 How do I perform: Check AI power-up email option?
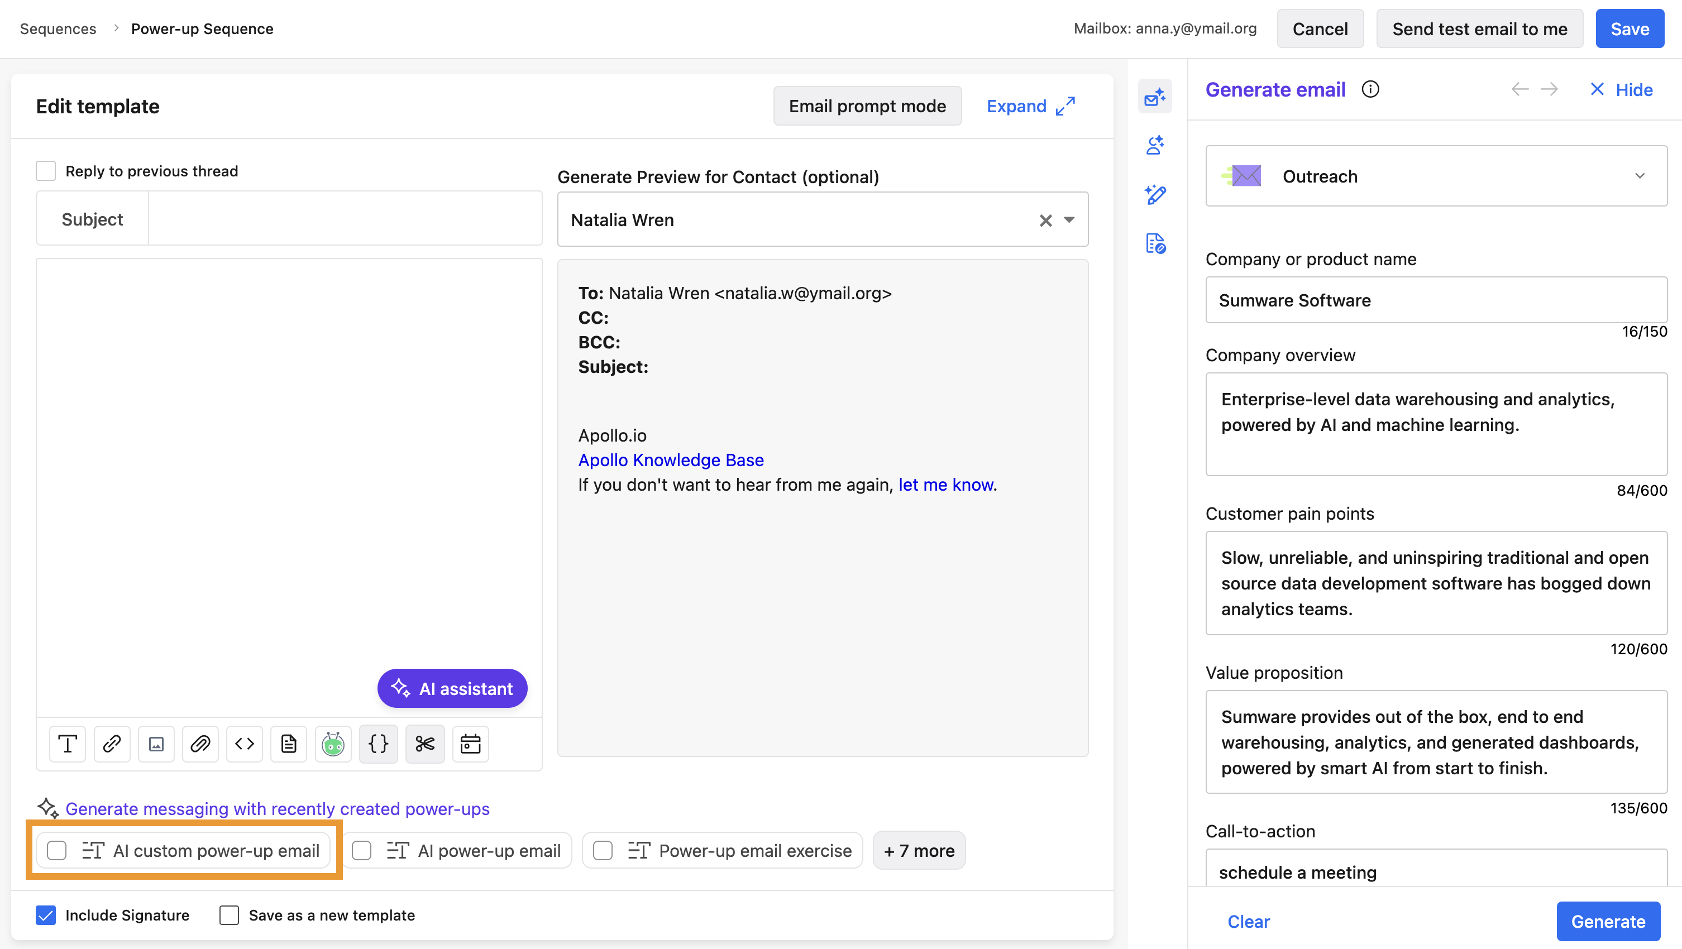pyautogui.click(x=362, y=850)
